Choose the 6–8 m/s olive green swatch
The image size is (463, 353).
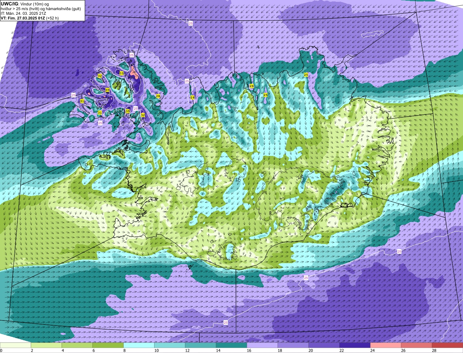tap(108, 345)
